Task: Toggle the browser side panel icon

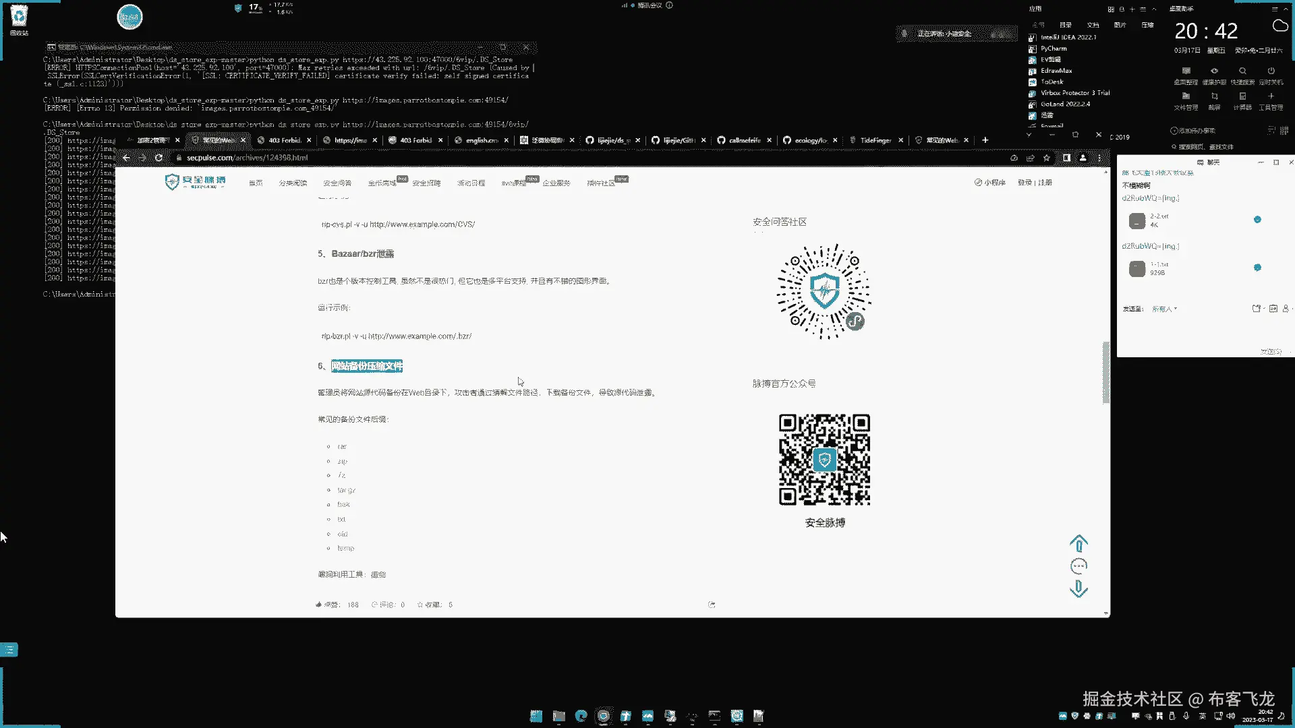Action: [1066, 158]
